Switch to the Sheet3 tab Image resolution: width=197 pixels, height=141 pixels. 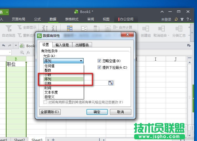tap(37, 140)
